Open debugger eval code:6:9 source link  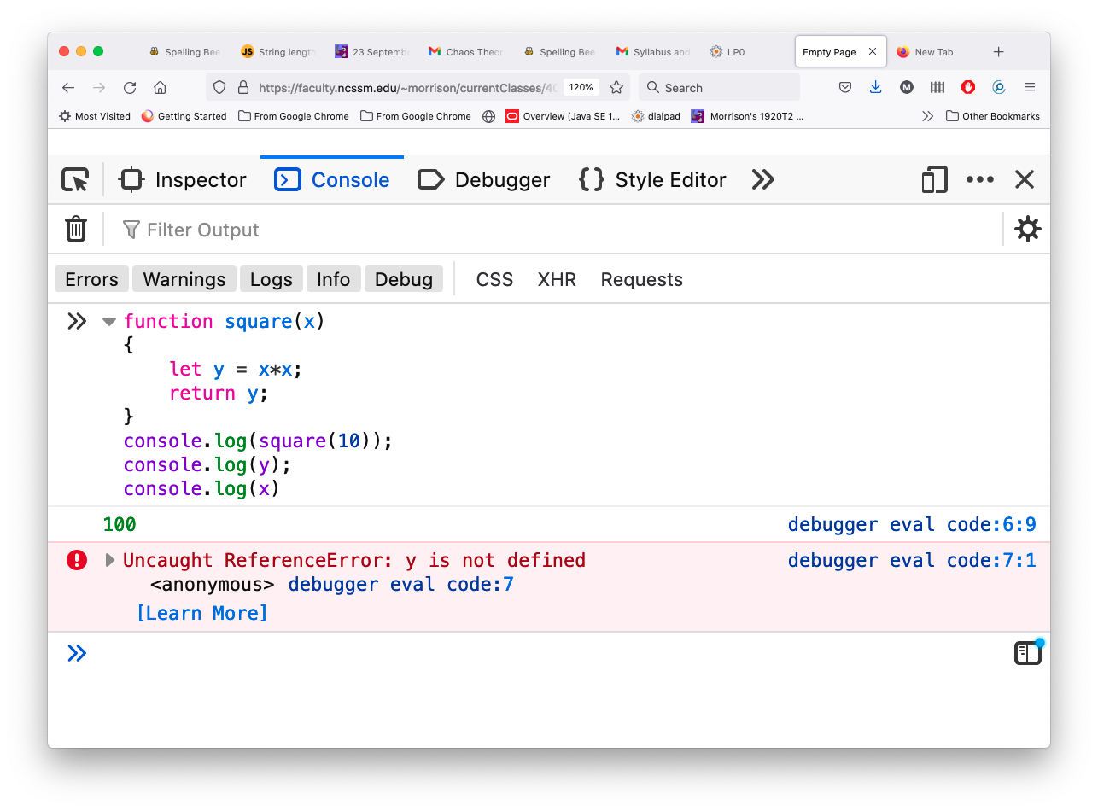[912, 524]
